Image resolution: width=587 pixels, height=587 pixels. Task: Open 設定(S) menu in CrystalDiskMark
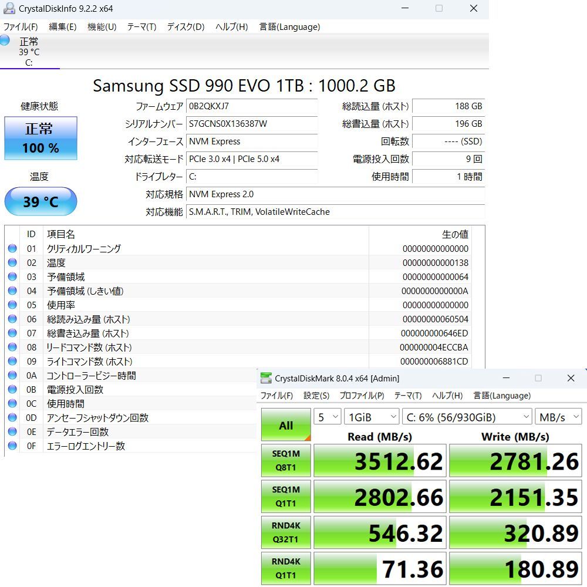click(316, 396)
